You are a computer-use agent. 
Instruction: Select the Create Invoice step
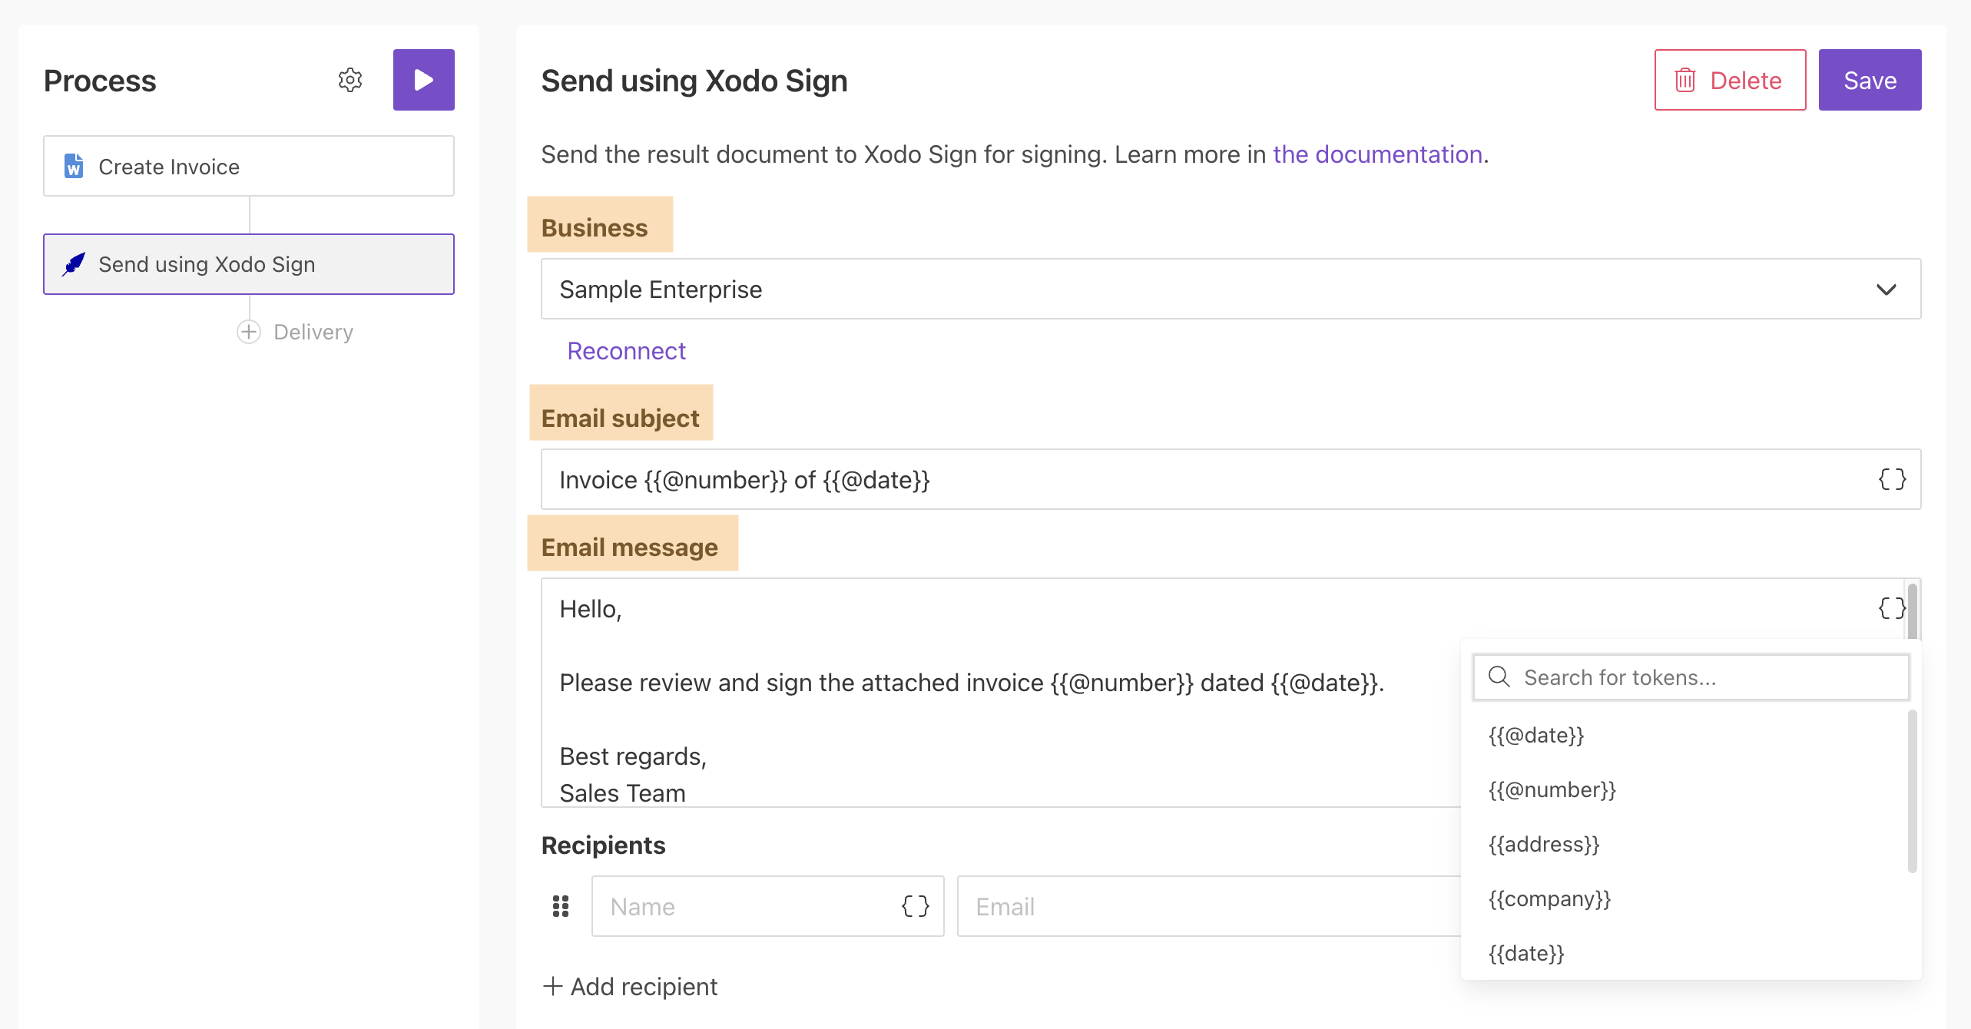(x=249, y=166)
